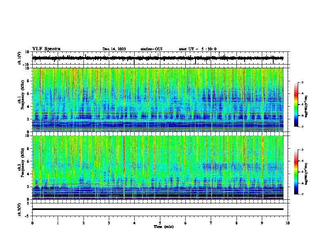The image size is (324, 250).
Task: Click the time axis tick label '5'
Action: coord(160,223)
